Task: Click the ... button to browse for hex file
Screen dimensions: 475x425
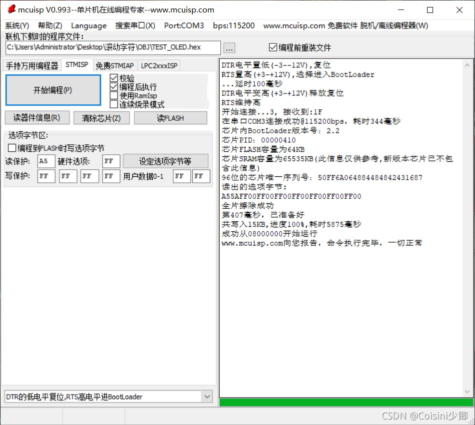Action: pyautogui.click(x=228, y=47)
